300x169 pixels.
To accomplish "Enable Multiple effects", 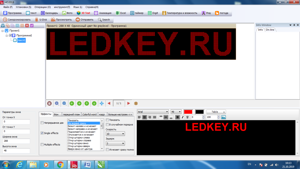I will [x=42, y=144].
